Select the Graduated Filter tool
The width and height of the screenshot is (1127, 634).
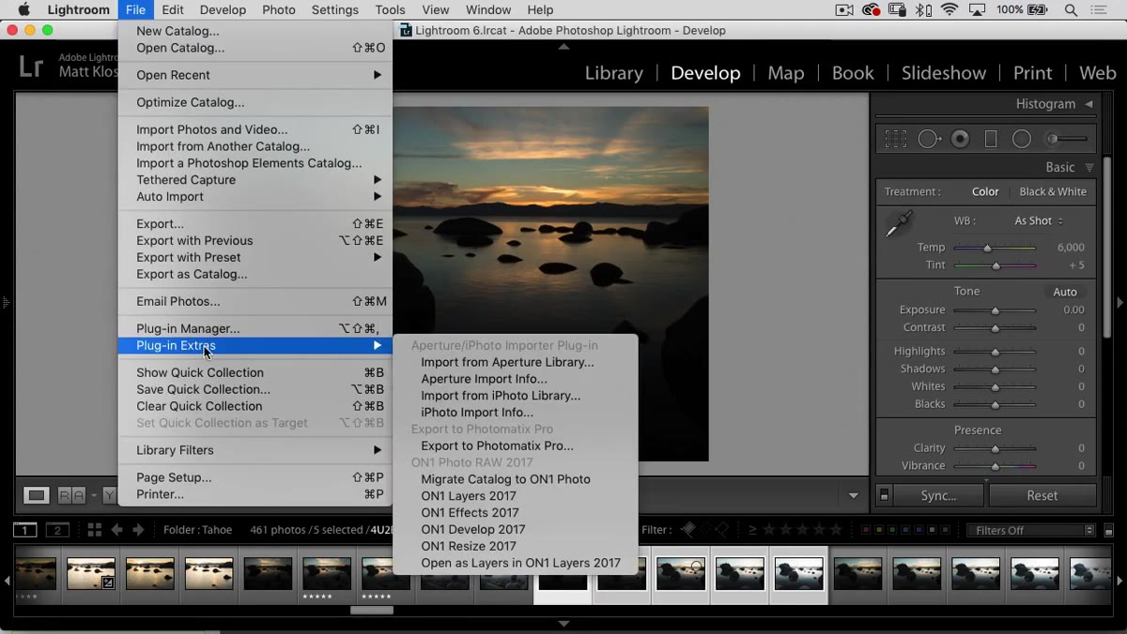[991, 139]
